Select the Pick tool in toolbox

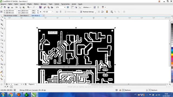[x=2, y=16]
